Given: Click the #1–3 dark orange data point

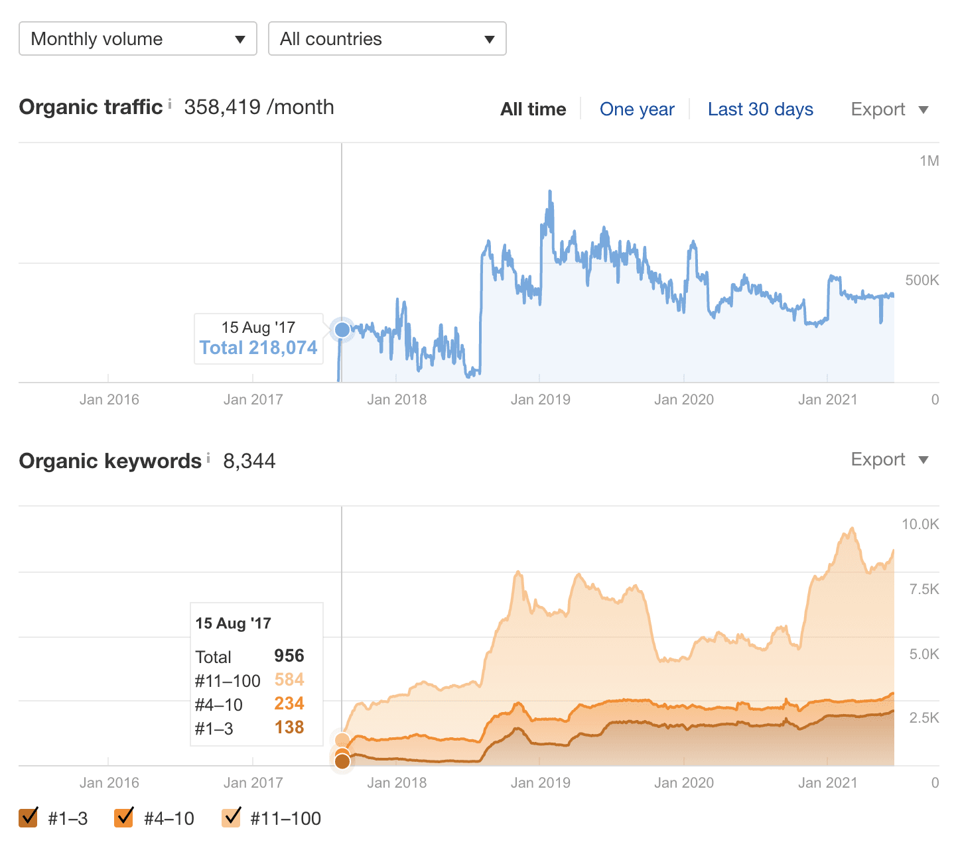Looking at the screenshot, I should [342, 761].
